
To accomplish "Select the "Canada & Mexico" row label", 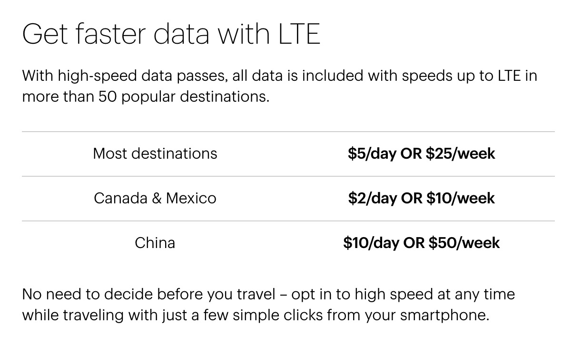I will (155, 198).
